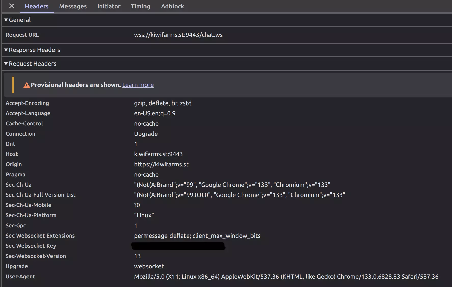Click the Sec-Gpc header name
The height and width of the screenshot is (287, 452).
pos(16,226)
